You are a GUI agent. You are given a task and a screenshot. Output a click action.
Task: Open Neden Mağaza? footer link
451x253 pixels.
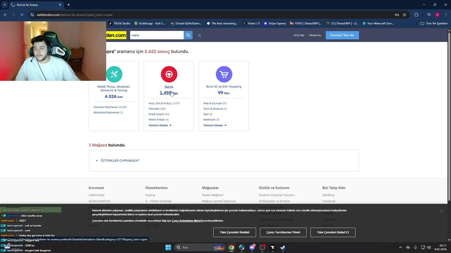tap(213, 195)
